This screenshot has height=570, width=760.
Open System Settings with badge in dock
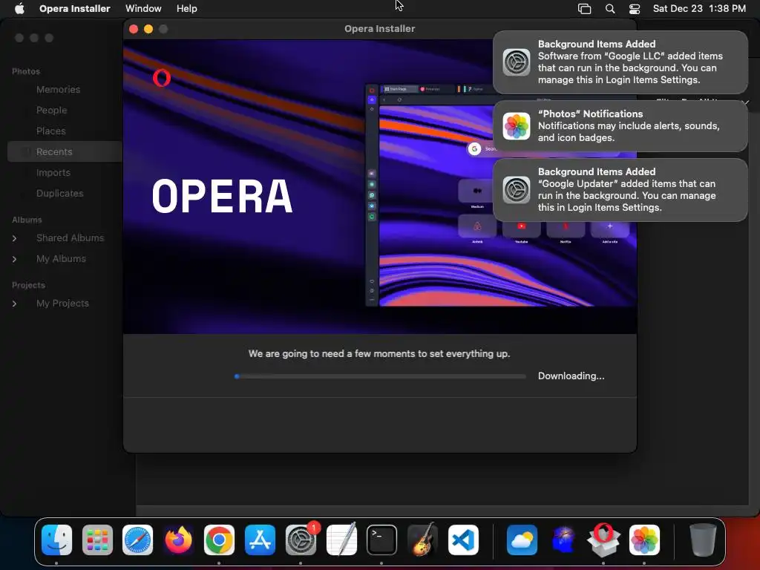[301, 540]
